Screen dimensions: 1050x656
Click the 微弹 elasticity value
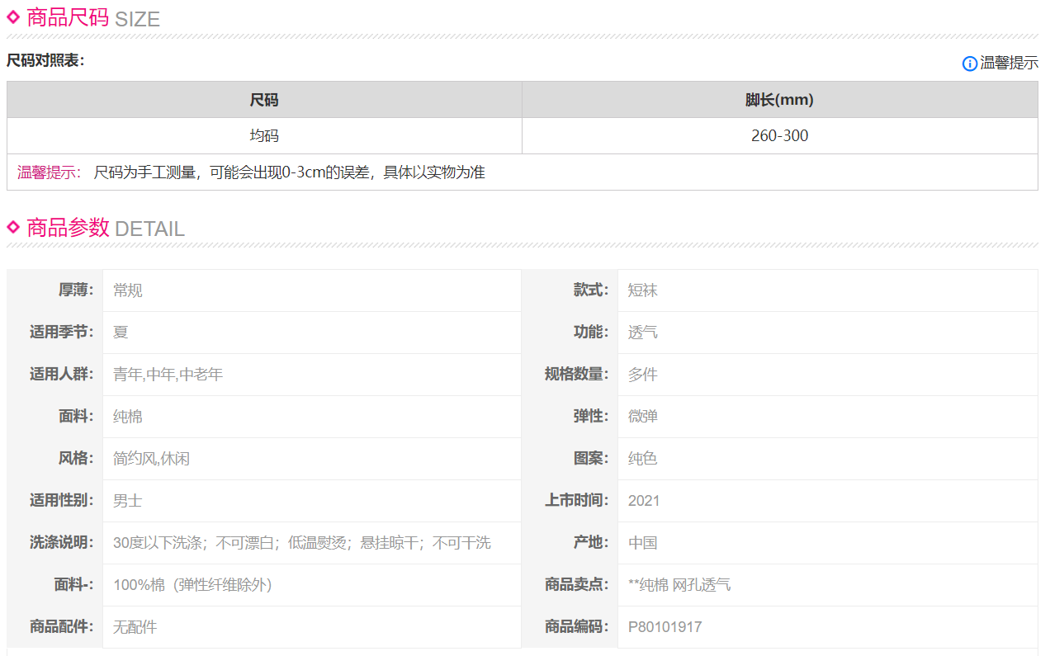click(x=642, y=417)
